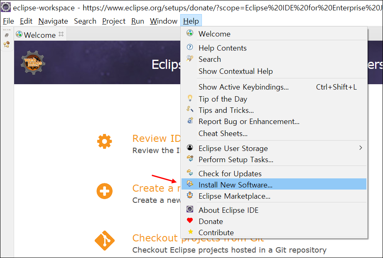Click the red heart Donate icon
The width and height of the screenshot is (383, 258).
[x=190, y=220]
